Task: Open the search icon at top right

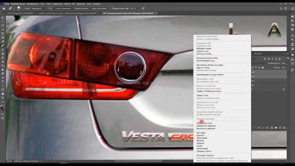Action: (x=281, y=8)
